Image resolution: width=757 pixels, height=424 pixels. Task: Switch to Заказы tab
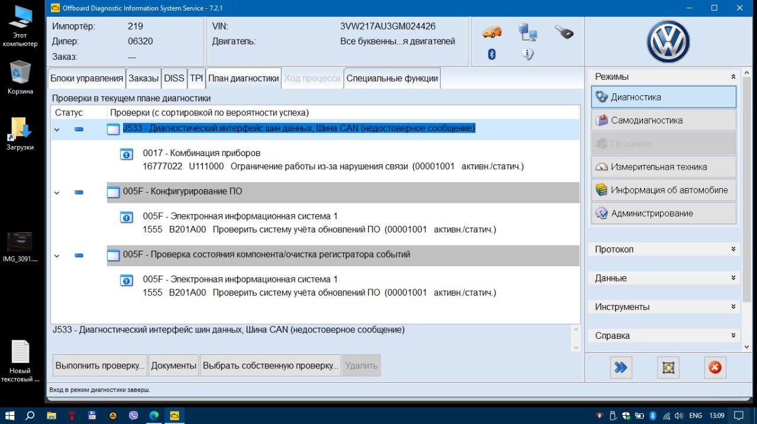[x=144, y=78]
